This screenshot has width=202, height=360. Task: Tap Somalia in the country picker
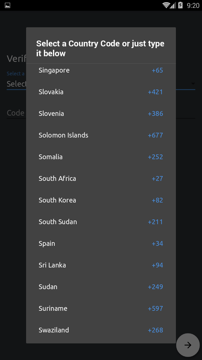[x=101, y=157]
